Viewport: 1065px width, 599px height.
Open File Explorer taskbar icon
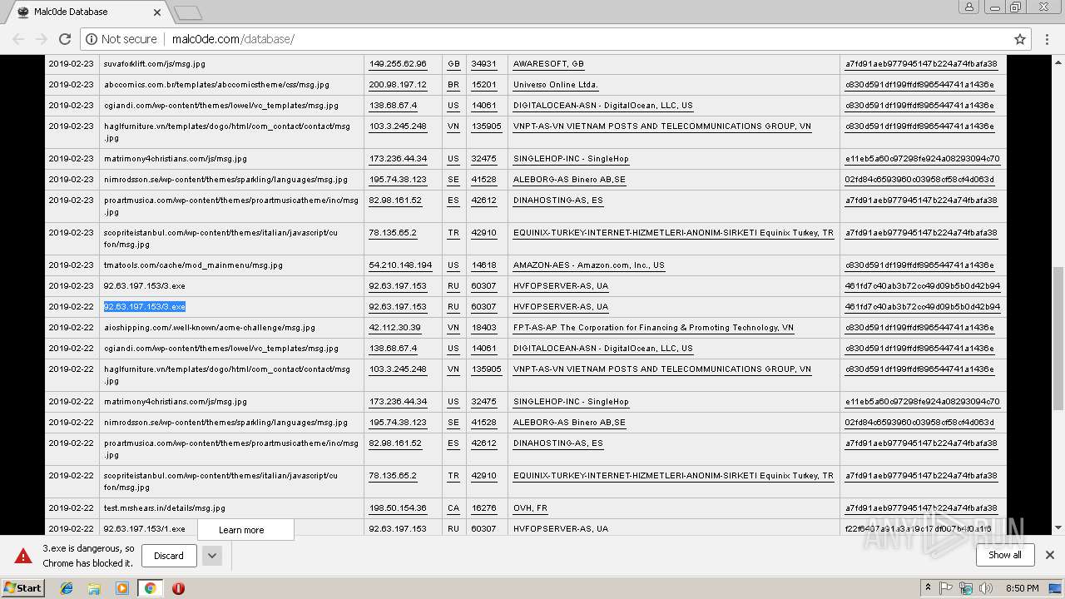click(x=94, y=588)
